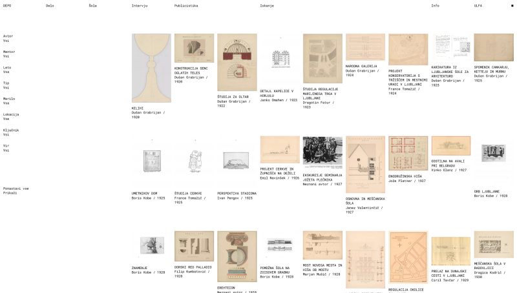Open the Publicistika menu item
517x293 pixels.
tap(186, 6)
